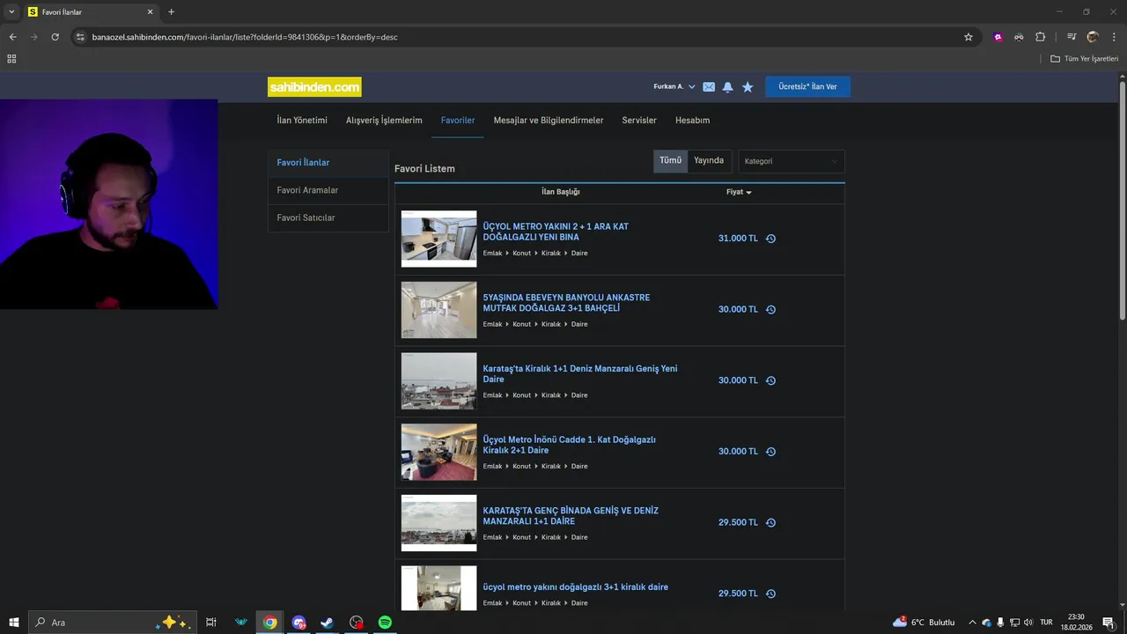Image resolution: width=1127 pixels, height=634 pixels.
Task: Click the Windows search box Ara
Action: coord(112,623)
